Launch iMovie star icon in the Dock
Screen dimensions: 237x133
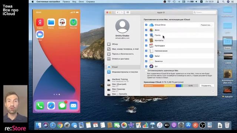point(131,125)
